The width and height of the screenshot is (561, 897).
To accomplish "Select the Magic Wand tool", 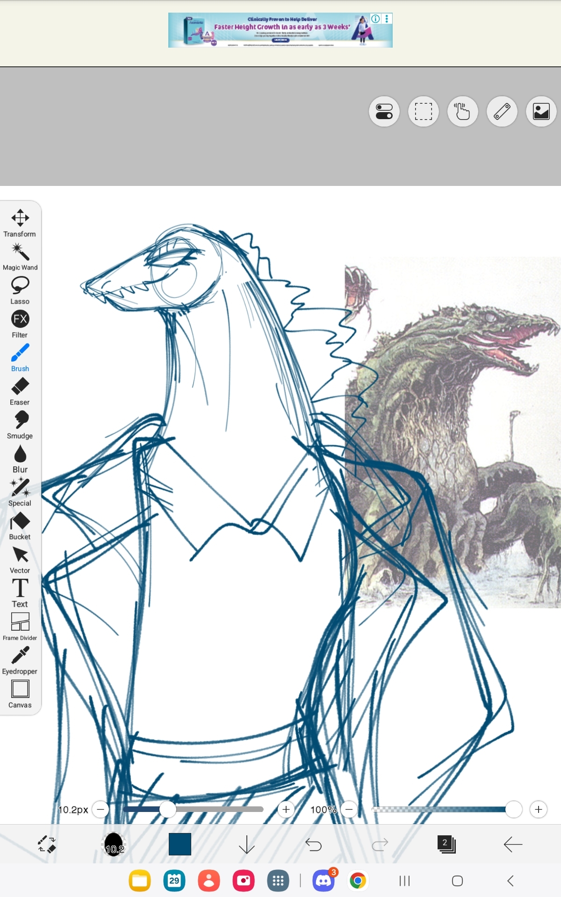I will [x=20, y=256].
